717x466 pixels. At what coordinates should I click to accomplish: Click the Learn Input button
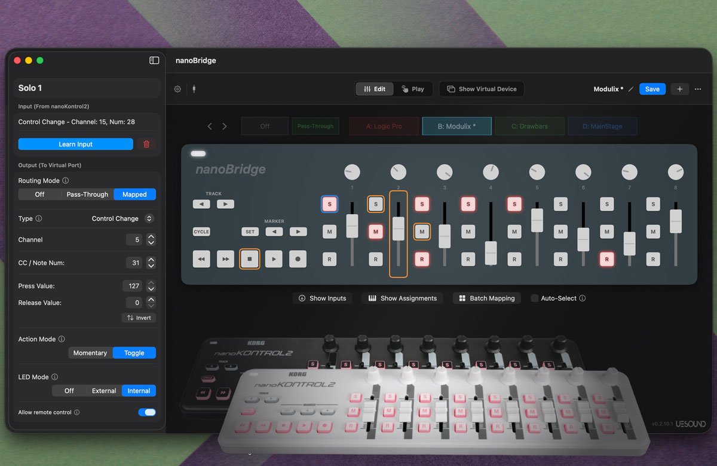point(75,144)
